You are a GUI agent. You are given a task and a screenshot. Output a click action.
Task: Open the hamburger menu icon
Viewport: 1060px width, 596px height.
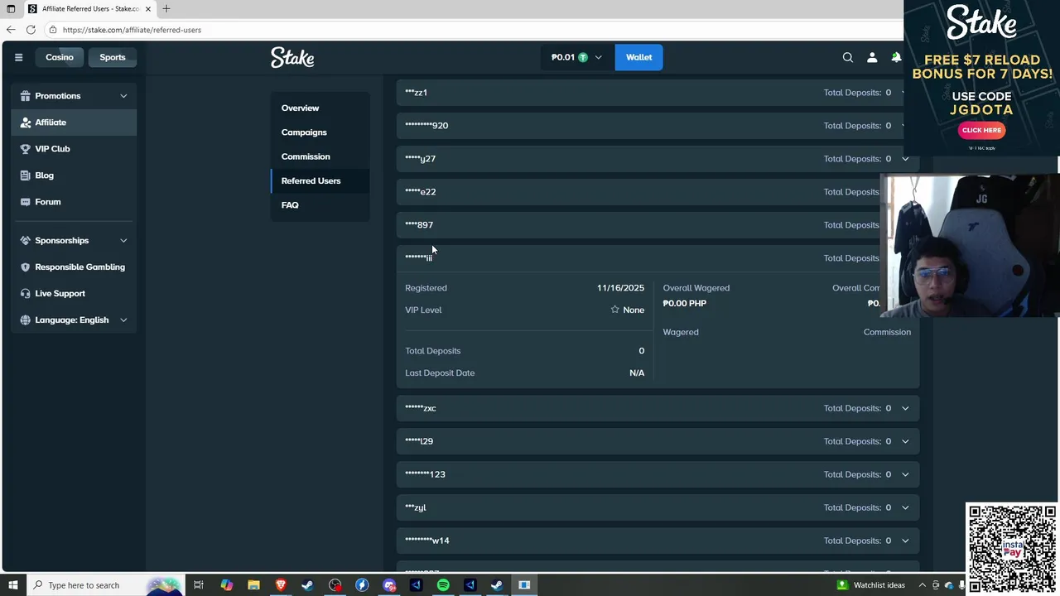click(18, 57)
